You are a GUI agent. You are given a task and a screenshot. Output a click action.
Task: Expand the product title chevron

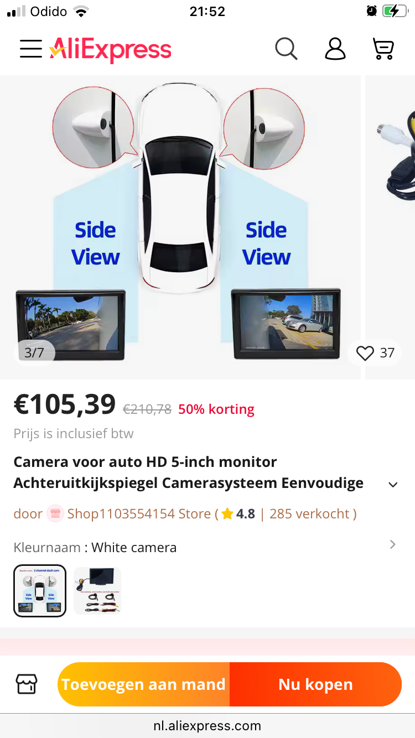(x=393, y=485)
